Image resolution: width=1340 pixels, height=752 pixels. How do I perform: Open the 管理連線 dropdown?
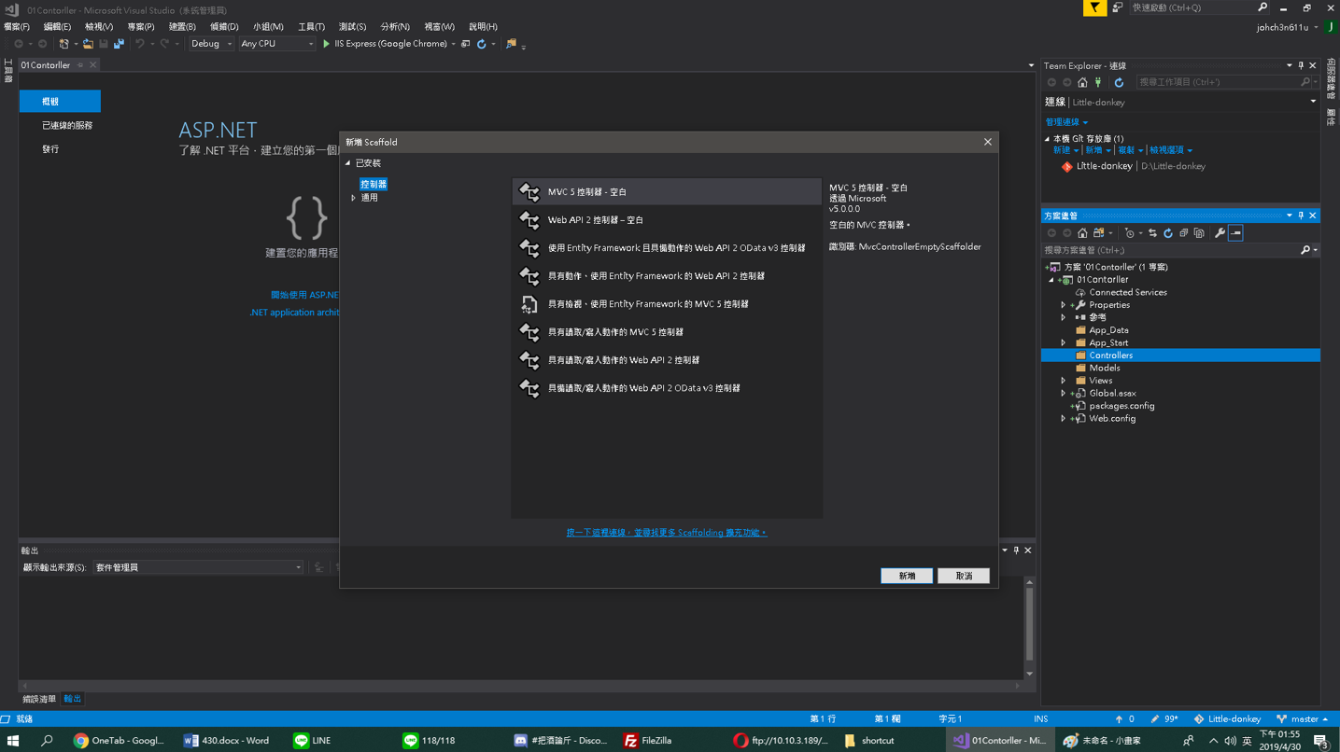pyautogui.click(x=1066, y=122)
